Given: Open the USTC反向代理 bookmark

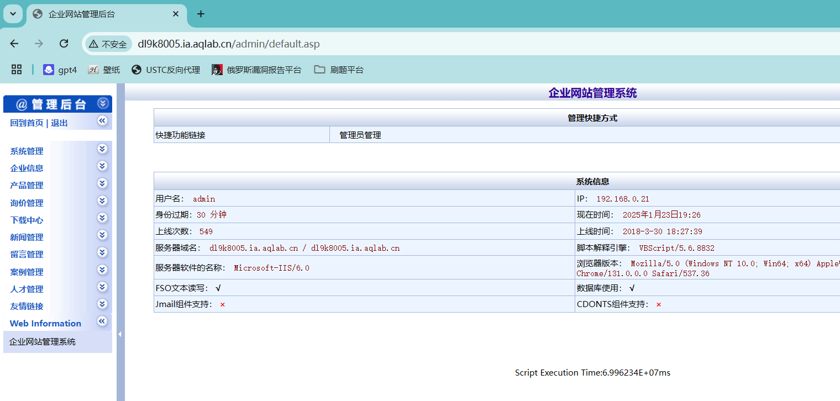Looking at the screenshot, I should point(166,70).
